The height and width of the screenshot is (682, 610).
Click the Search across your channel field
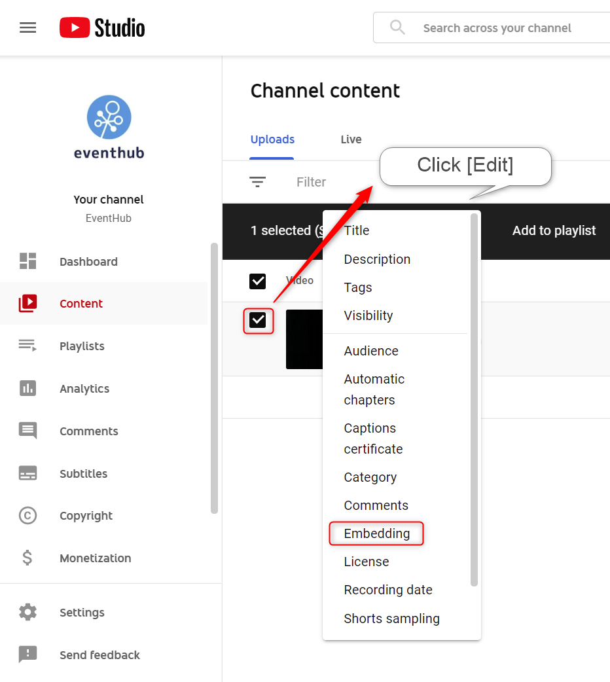click(492, 28)
